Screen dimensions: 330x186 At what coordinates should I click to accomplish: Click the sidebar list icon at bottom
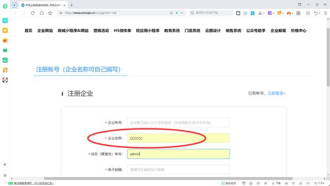[5, 175]
